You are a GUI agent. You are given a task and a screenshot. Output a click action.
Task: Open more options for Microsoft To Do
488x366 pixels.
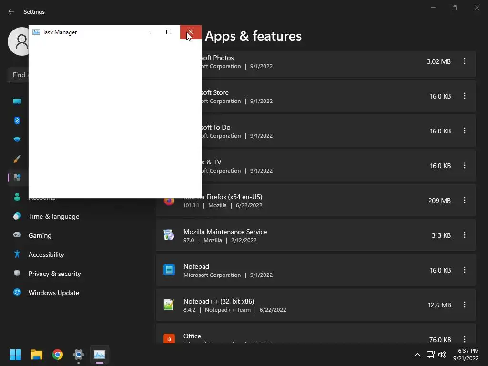point(465,131)
